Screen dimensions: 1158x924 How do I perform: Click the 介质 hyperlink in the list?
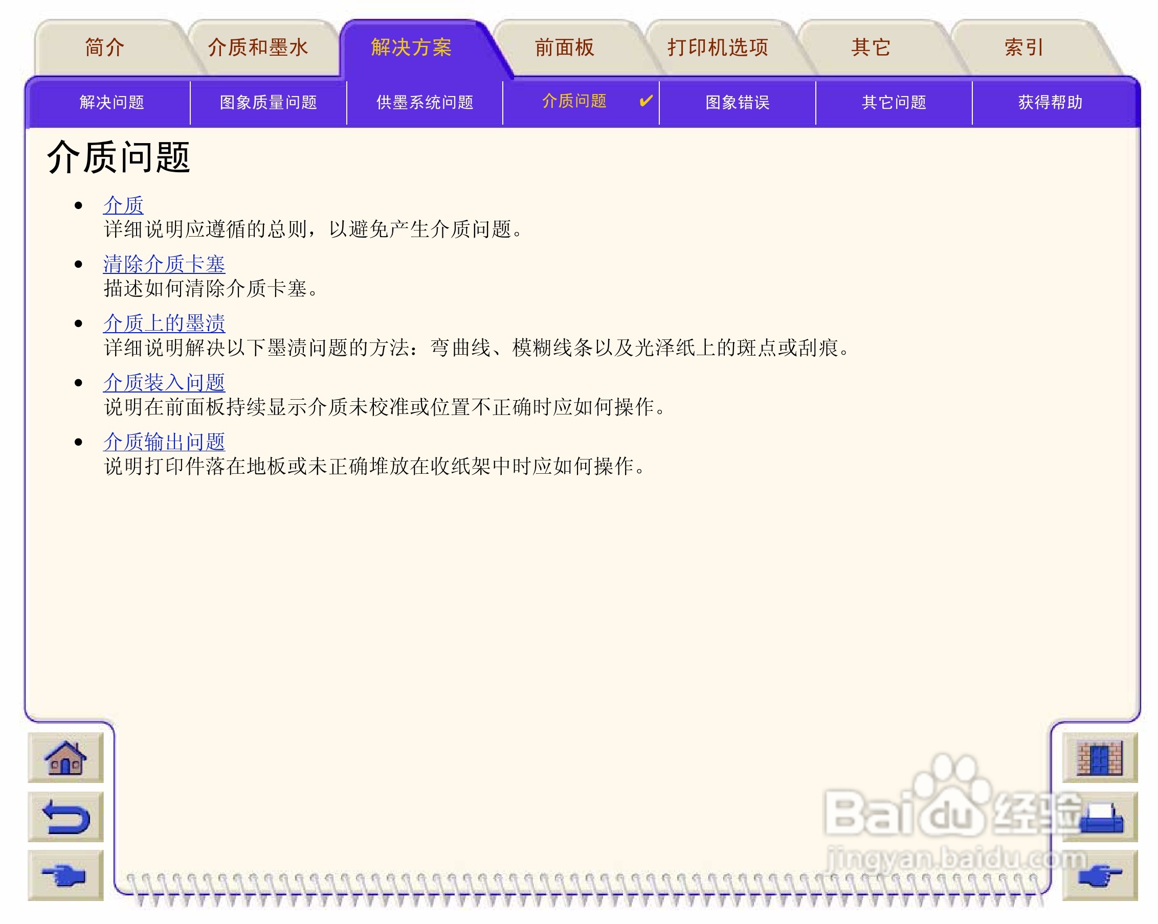click(123, 205)
